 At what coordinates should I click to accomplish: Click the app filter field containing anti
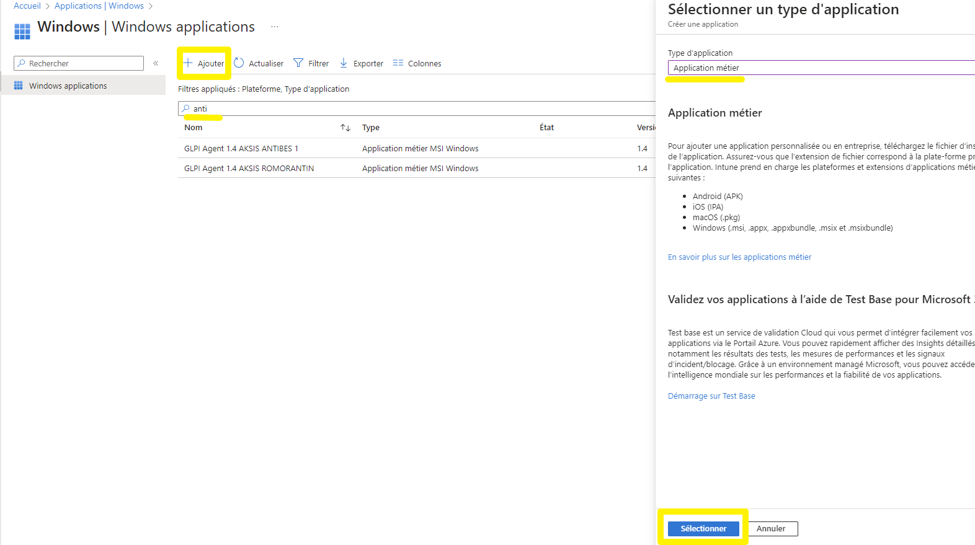click(x=417, y=109)
